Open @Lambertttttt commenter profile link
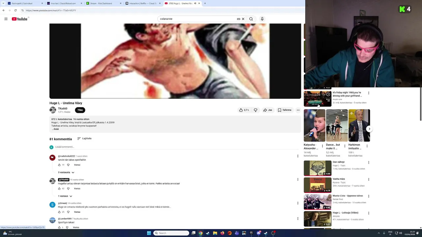This screenshot has width=422, height=237. click(65, 219)
